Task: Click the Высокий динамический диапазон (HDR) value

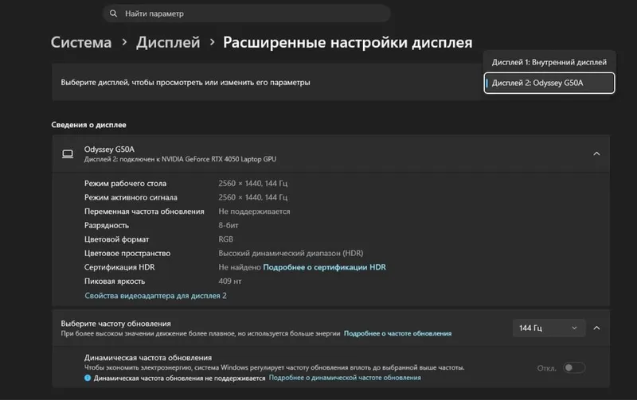Action: [x=291, y=253]
